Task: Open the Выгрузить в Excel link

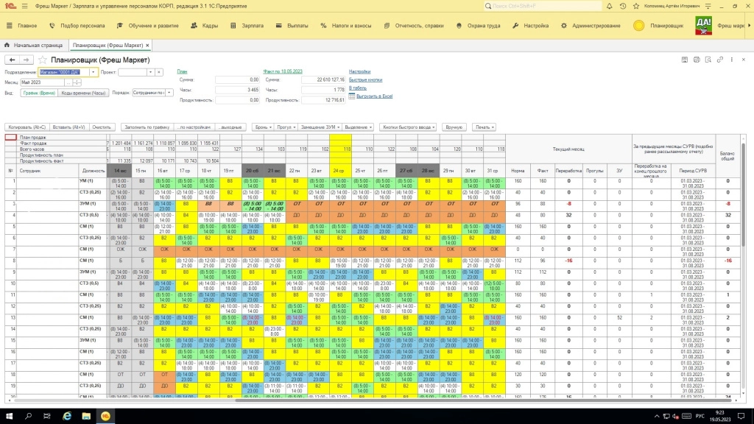Action: tap(374, 96)
